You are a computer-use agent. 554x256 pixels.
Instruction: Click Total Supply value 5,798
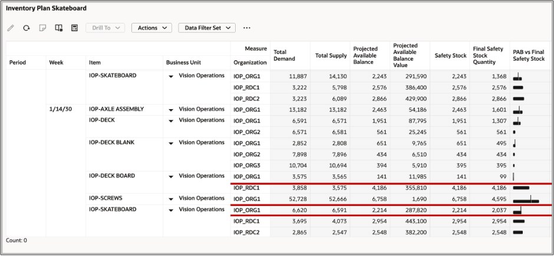point(339,87)
